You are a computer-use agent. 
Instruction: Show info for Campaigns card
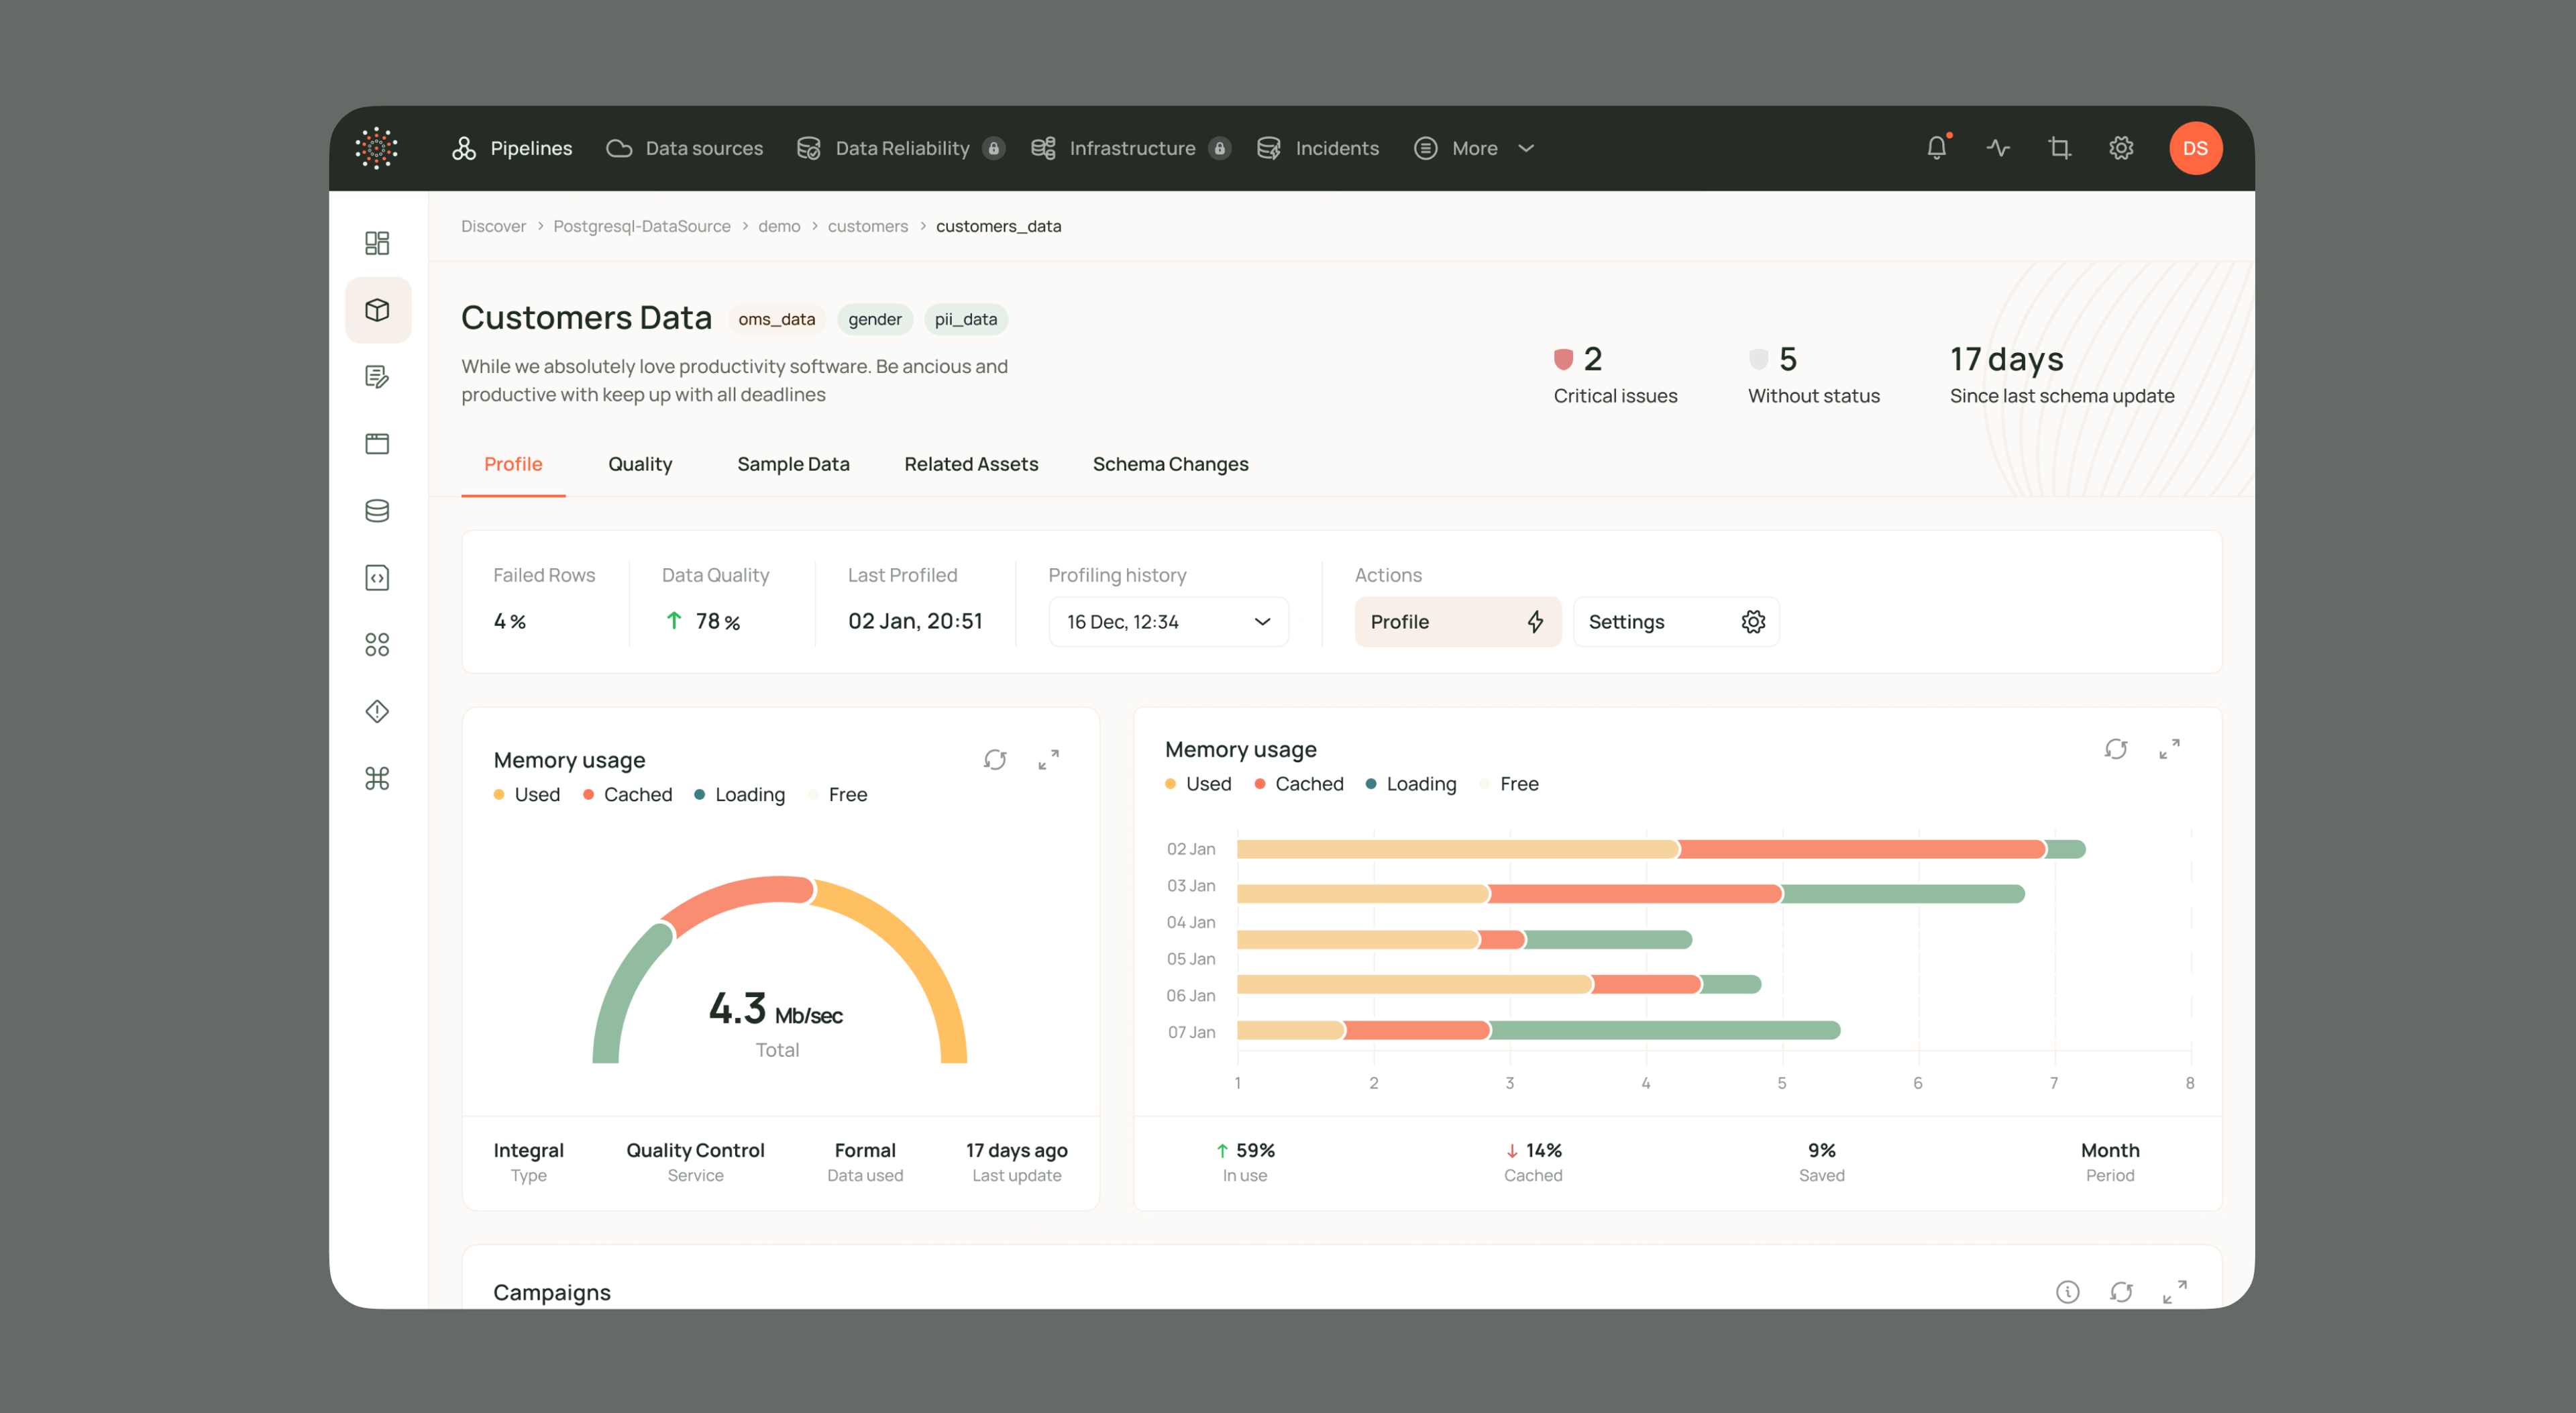(2068, 1292)
